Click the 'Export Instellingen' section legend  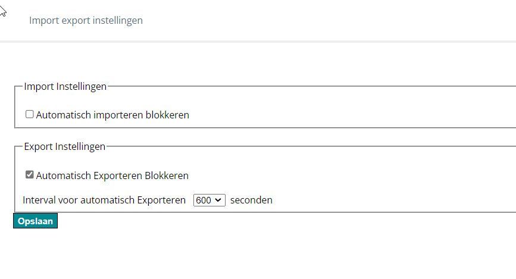[64, 146]
